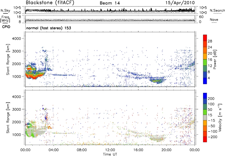Click the '2000' tick of the velocity panel

tap(17, 122)
